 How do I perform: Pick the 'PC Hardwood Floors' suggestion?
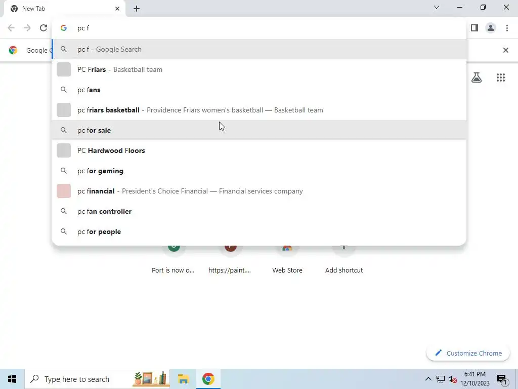pos(259,150)
